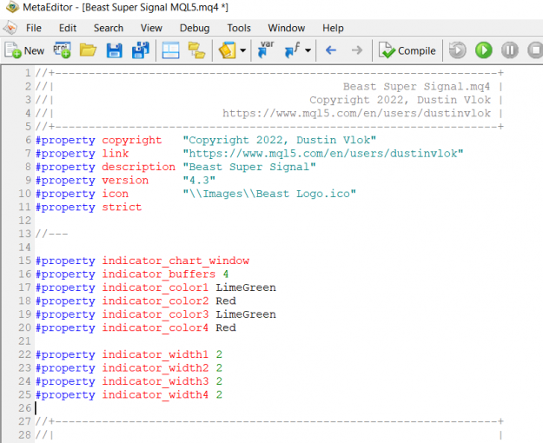Click the MetaEditor title bar app icon
543x443 pixels.
(x=12, y=7)
